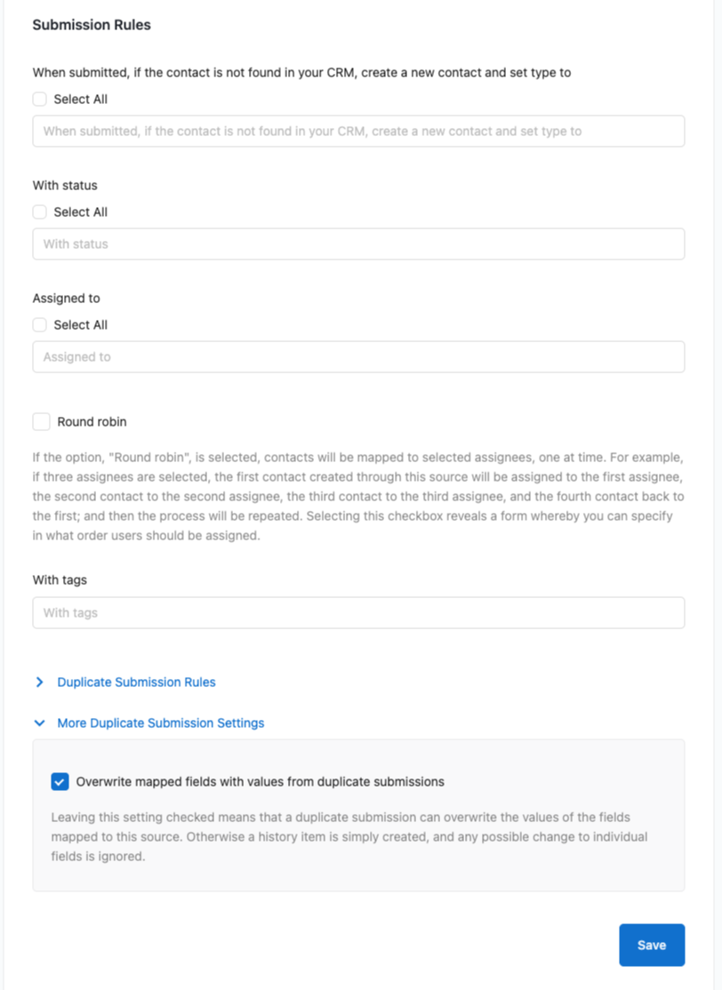Click the 'Overwrite mapped fields' label text
Viewport: 722px width, 990px height.
[x=261, y=782]
